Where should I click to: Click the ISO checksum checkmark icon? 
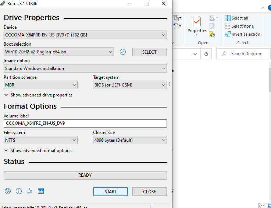pos(123,52)
